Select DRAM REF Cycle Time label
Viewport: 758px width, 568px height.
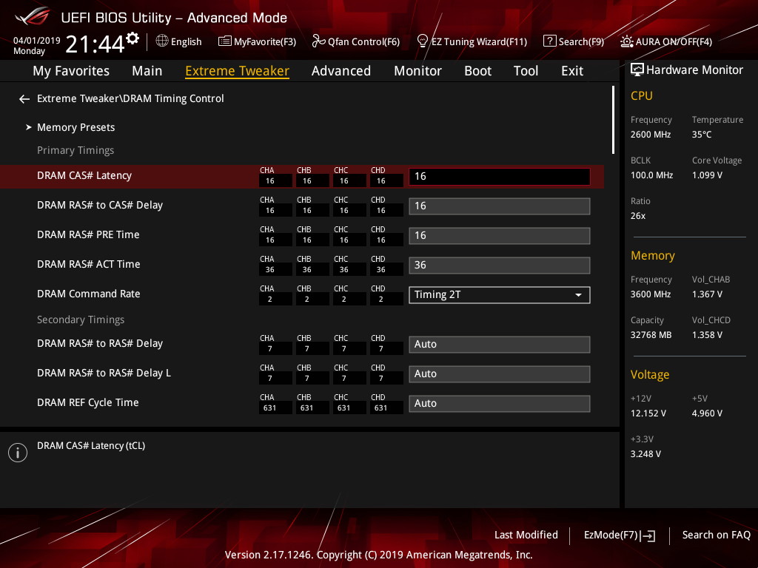tap(88, 402)
